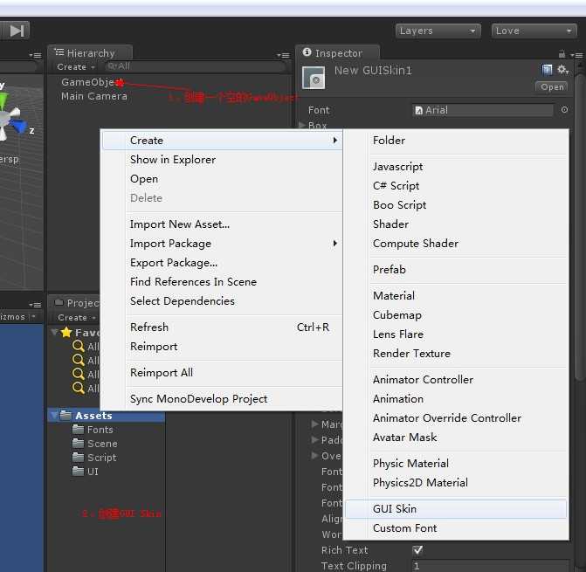The image size is (586, 572).
Task: Open the Create submenu entry
Action: point(223,141)
